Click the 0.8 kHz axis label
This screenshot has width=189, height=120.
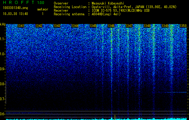pyautogui.click(x=2, y=84)
